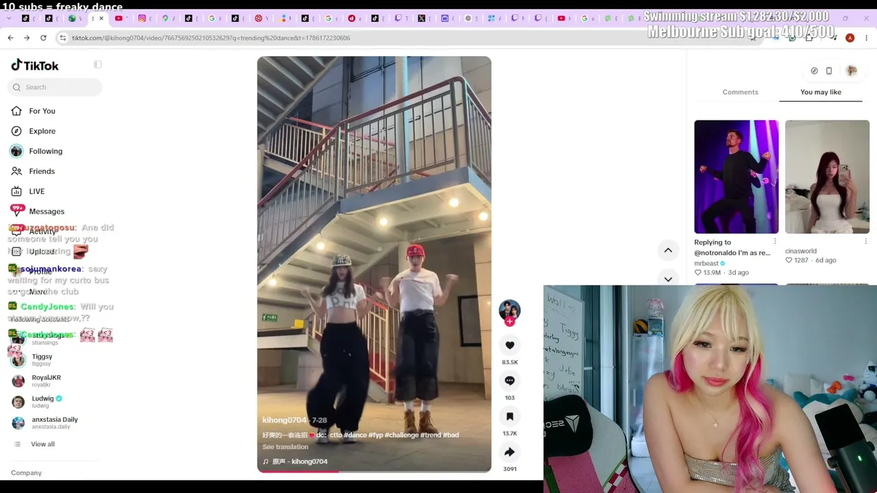Click the cinasworld username under thumbnail
This screenshot has height=493, width=877.
click(x=800, y=251)
